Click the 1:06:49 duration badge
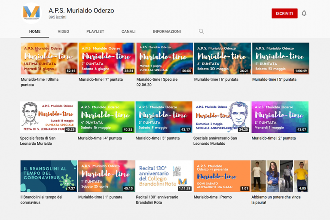330x220 pixels. (301, 71)
